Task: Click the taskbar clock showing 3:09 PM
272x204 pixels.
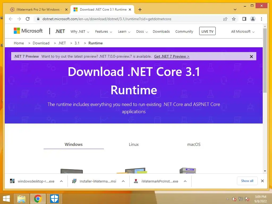Action: click(260, 199)
